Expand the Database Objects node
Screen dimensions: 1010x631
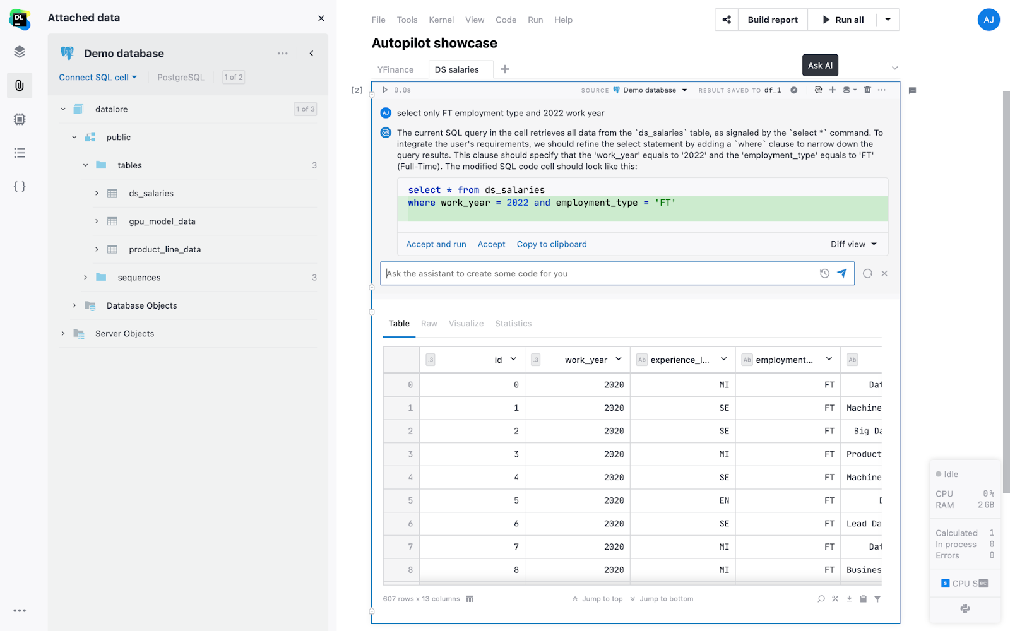[x=74, y=305]
